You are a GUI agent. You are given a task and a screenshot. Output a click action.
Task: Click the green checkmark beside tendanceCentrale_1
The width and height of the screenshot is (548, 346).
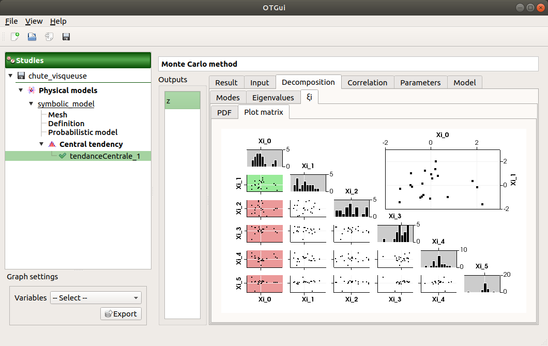(x=63, y=156)
